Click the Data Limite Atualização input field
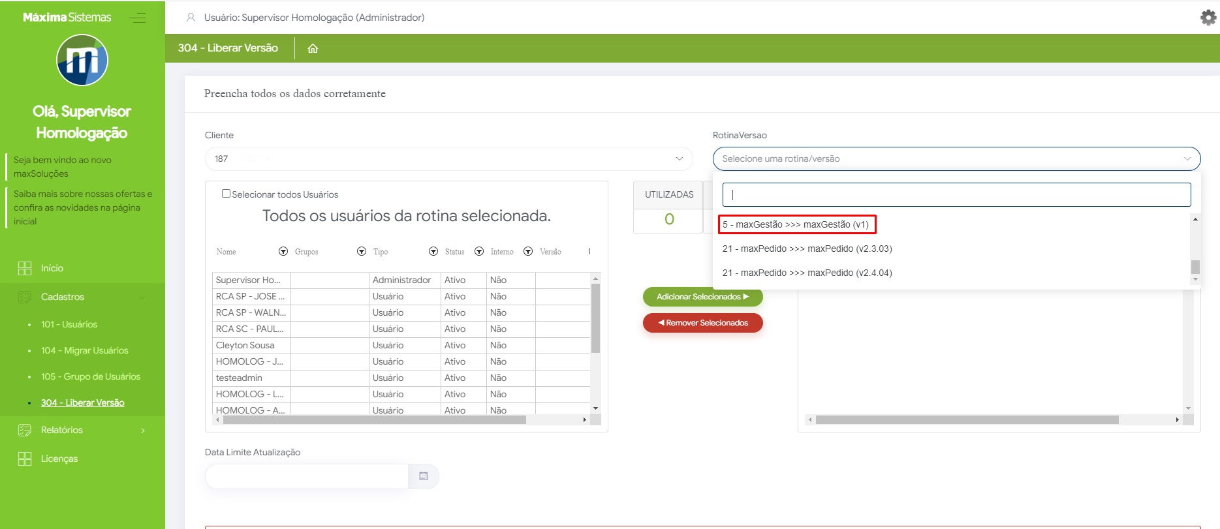This screenshot has width=1220, height=529. pyautogui.click(x=307, y=476)
